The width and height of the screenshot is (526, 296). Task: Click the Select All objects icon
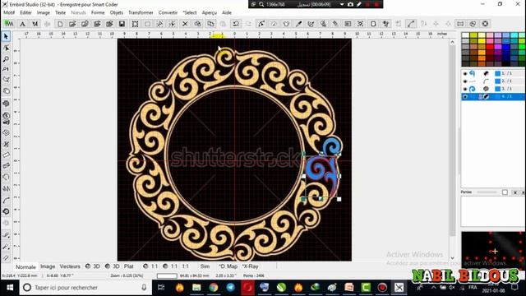(135, 24)
